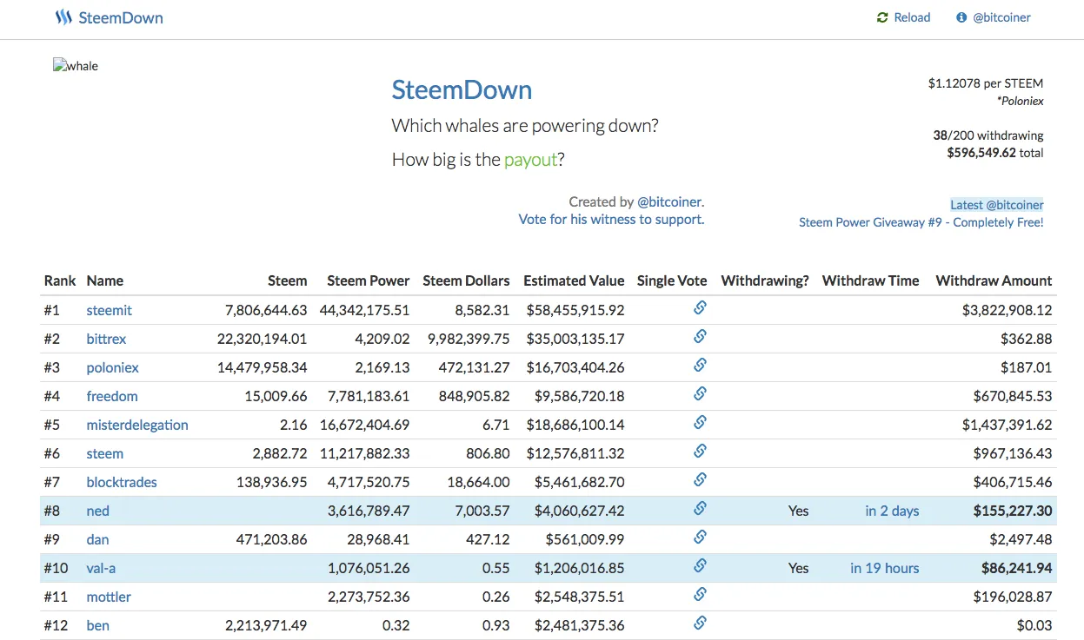Click the 16,672,404.69 Steem Power value
The width and height of the screenshot is (1084, 640).
[364, 425]
